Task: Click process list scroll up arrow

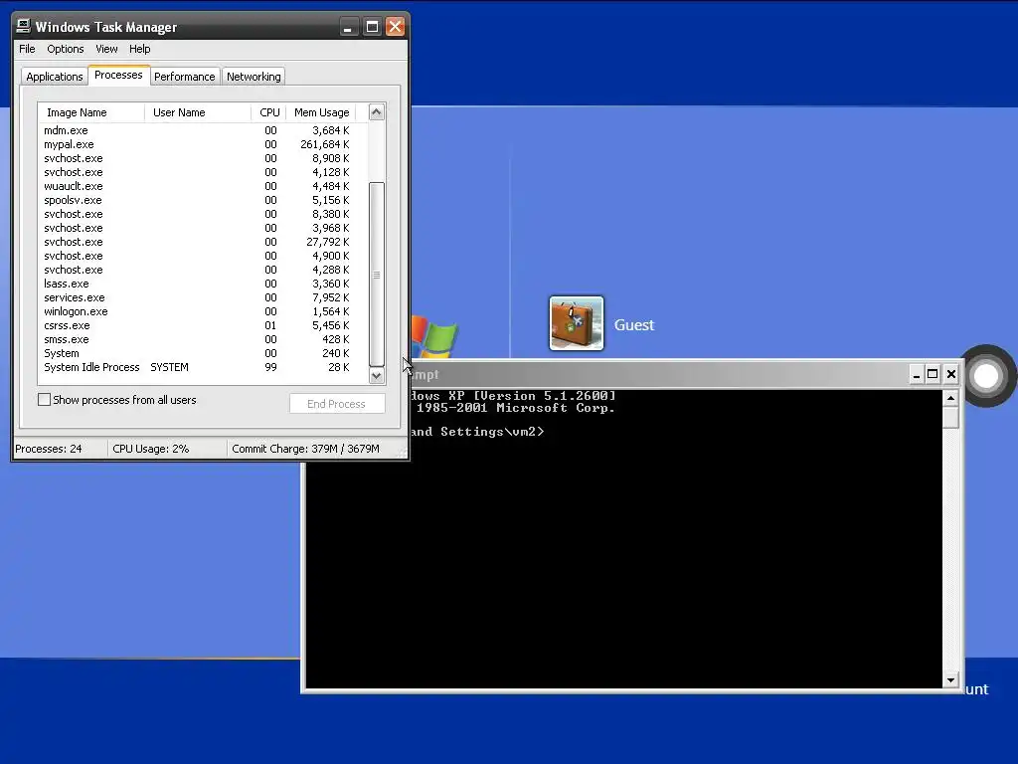Action: [377, 111]
